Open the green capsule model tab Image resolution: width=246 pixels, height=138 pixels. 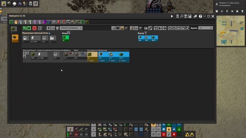coord(82,22)
